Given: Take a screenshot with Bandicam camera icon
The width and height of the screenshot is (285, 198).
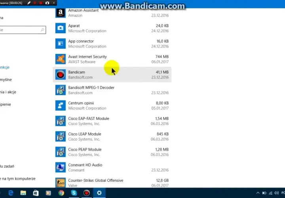Looking at the screenshot, I should point(47,3).
